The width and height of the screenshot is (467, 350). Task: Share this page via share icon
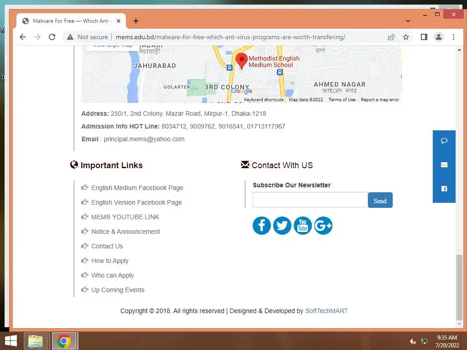pyautogui.click(x=391, y=37)
